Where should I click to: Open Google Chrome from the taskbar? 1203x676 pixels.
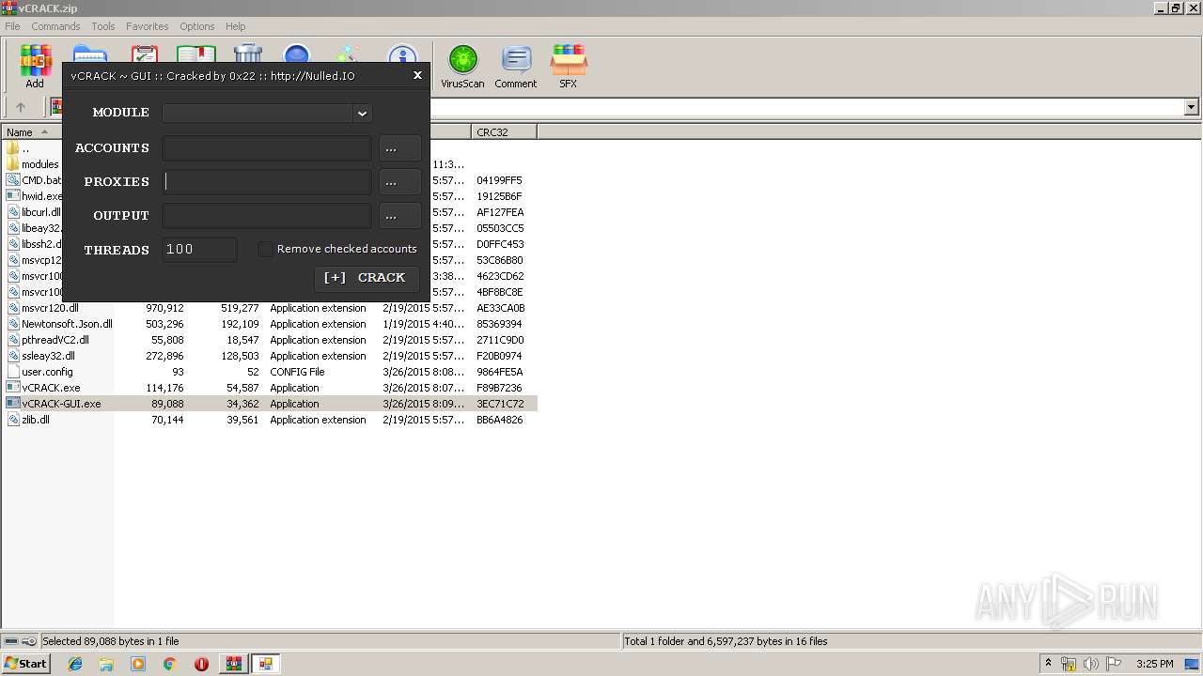click(x=170, y=664)
